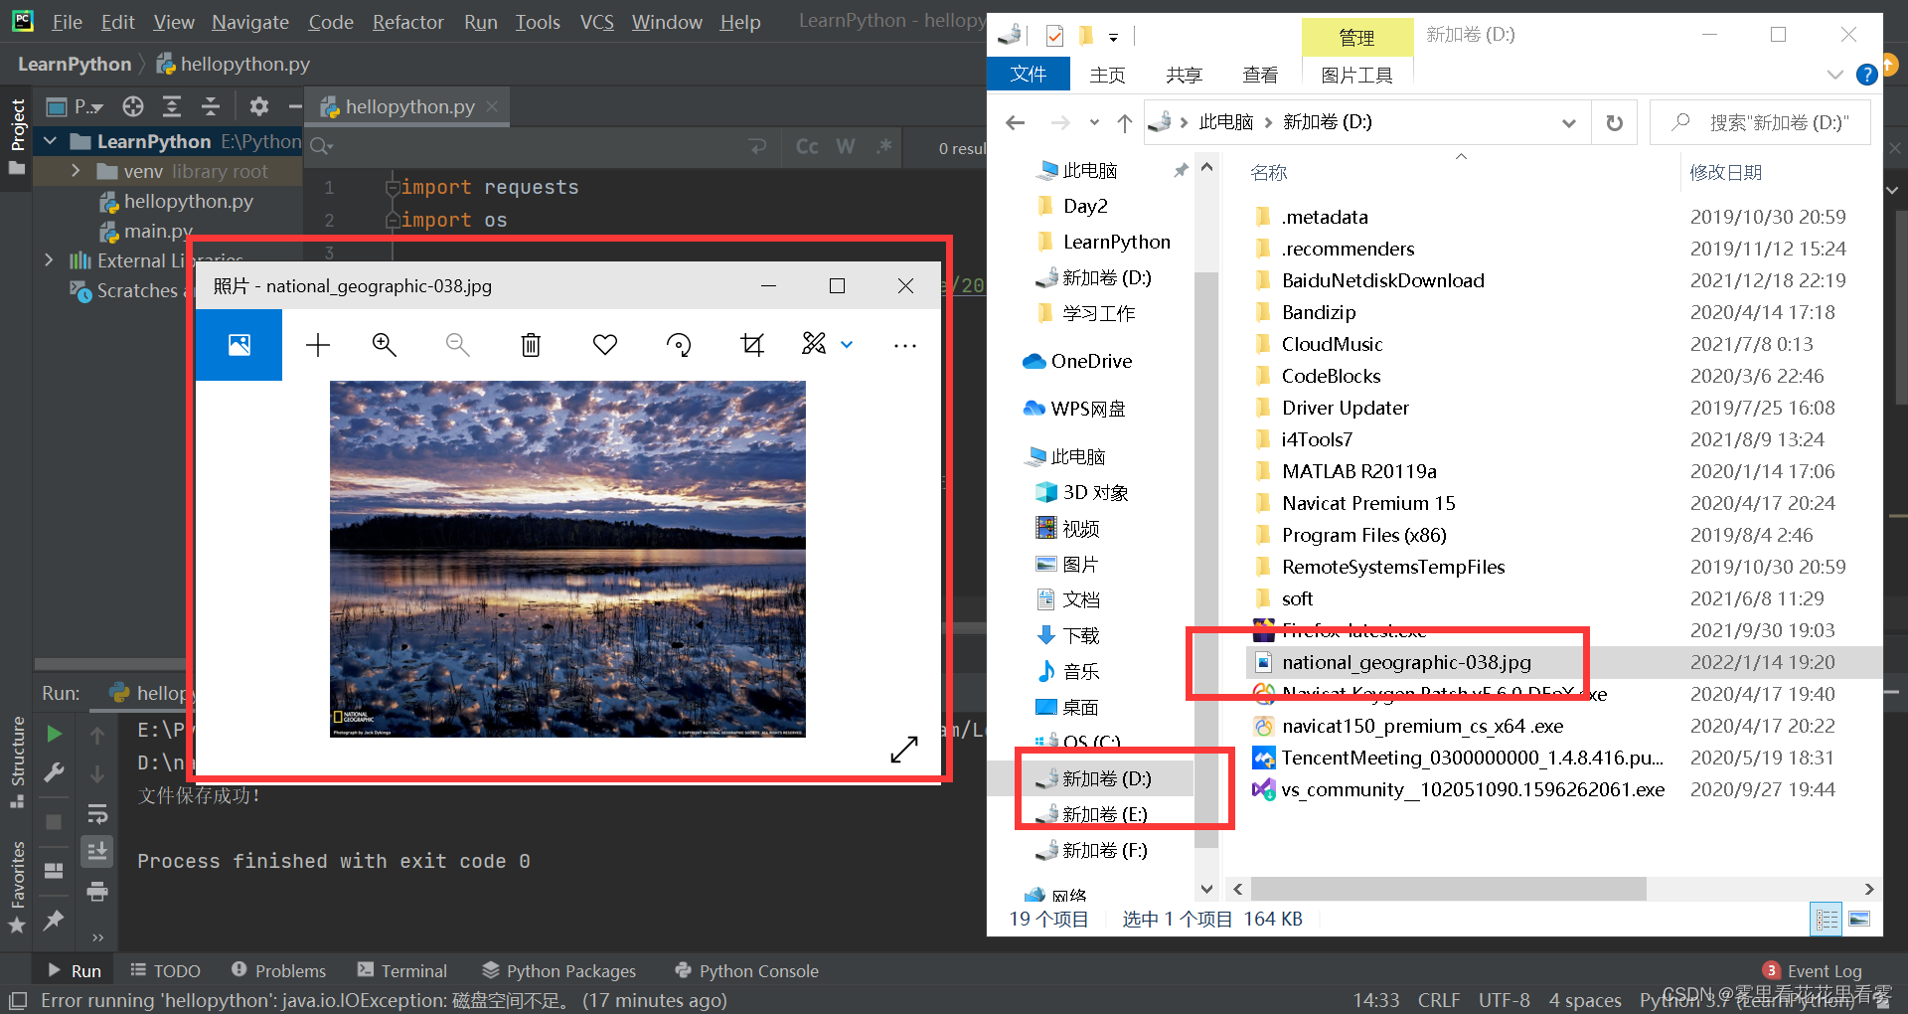The image size is (1908, 1014).
Task: Expand External Libraries node
Action: pos(49,260)
